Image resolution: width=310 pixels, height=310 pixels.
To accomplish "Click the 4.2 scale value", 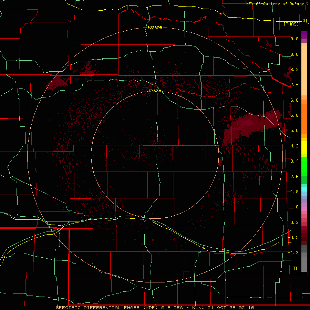I will pos(294,146).
